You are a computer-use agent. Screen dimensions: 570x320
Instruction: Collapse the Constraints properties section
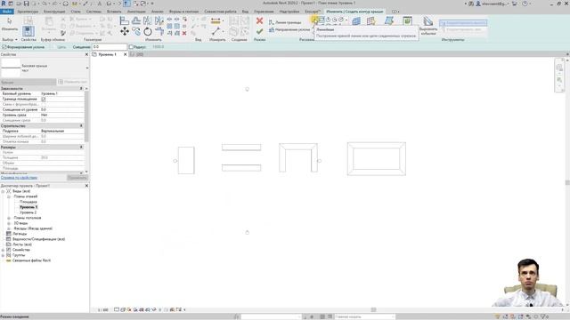point(81,89)
